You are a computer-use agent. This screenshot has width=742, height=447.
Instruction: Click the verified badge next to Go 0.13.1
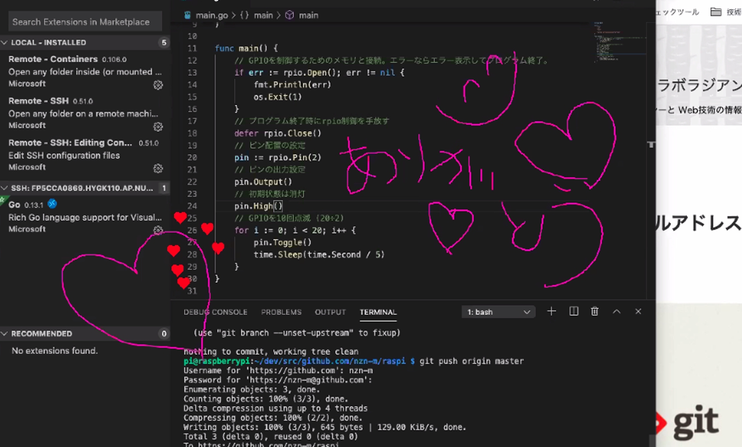[x=52, y=204]
